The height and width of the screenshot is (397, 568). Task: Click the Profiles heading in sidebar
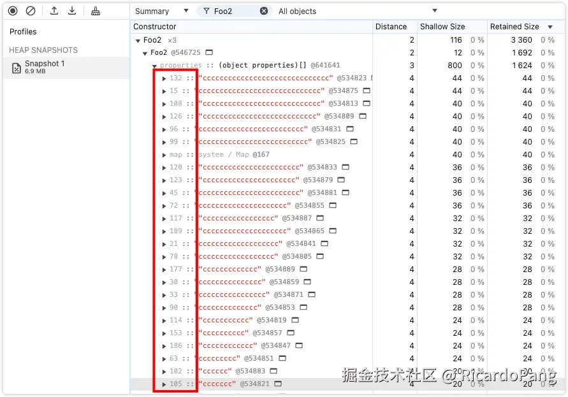(23, 31)
